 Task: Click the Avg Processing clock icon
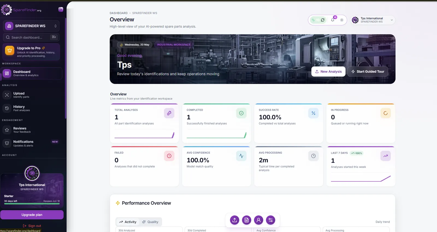coord(313,156)
